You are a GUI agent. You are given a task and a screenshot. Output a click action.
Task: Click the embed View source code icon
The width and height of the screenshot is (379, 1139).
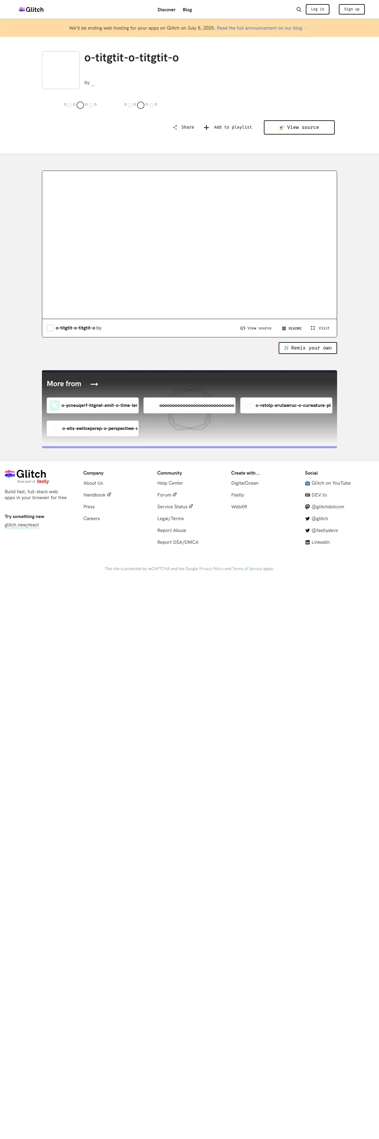(x=243, y=328)
